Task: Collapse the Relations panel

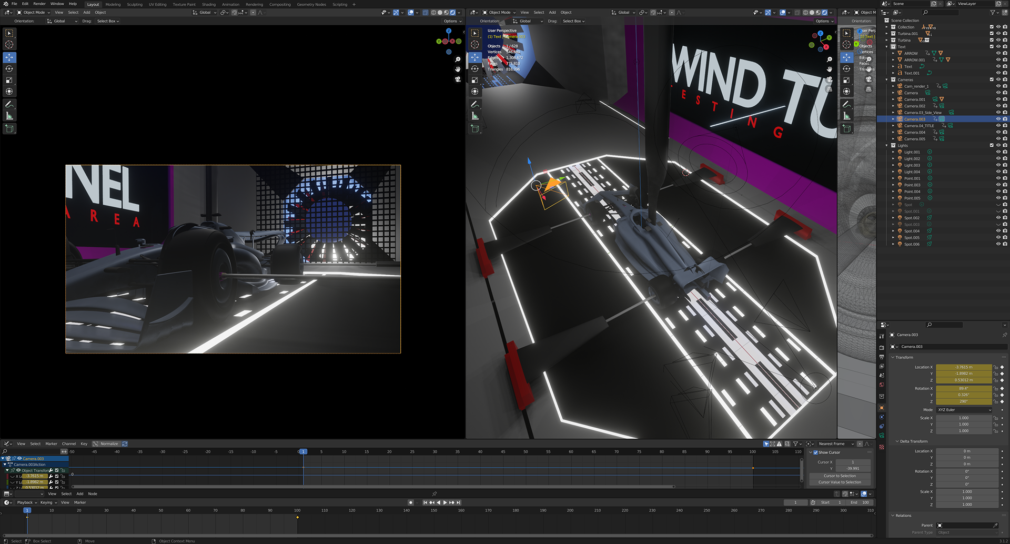Action: (x=893, y=516)
